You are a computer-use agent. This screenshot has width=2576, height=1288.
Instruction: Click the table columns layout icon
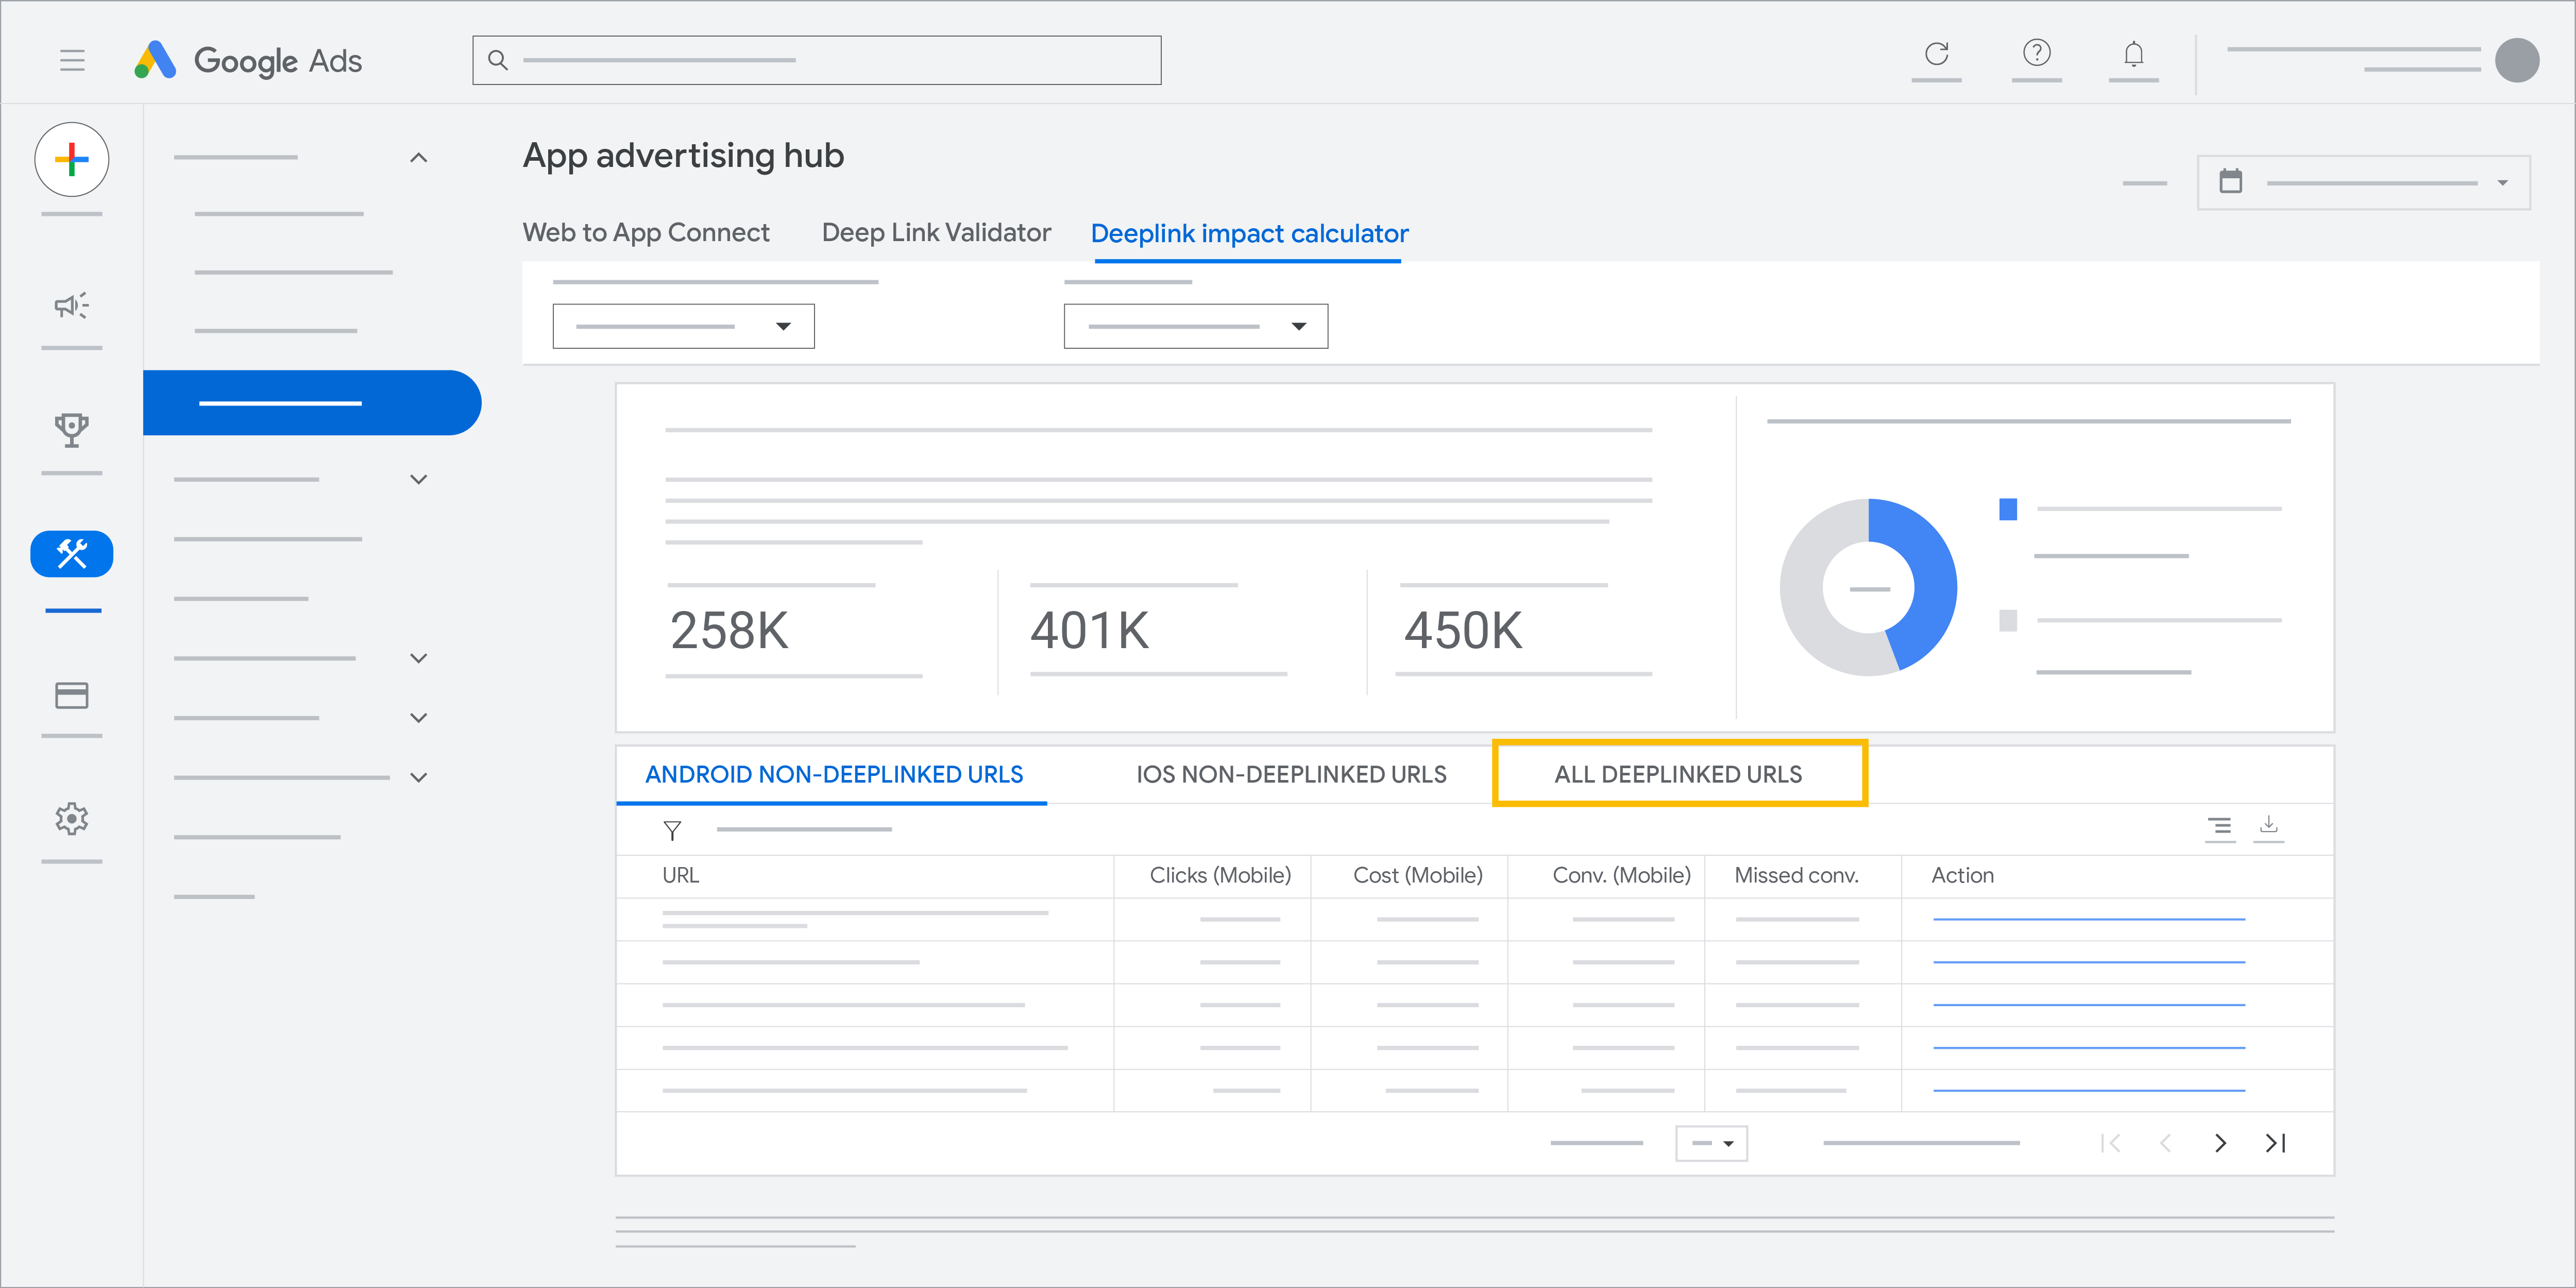2219,826
